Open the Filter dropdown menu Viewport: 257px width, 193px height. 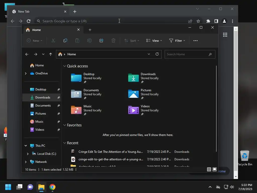(x=177, y=40)
